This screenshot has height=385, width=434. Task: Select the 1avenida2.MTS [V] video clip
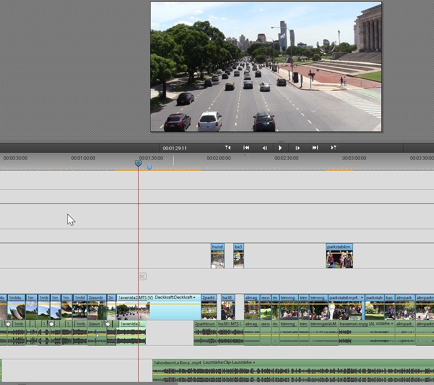159,307
